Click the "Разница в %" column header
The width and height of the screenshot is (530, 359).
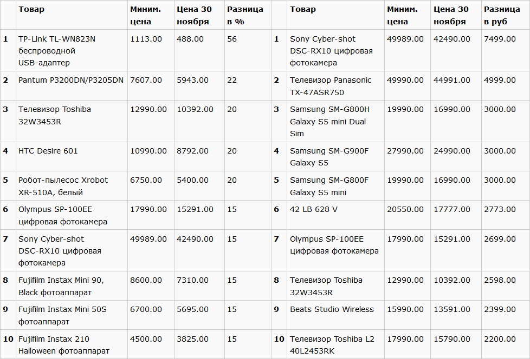(x=245, y=15)
